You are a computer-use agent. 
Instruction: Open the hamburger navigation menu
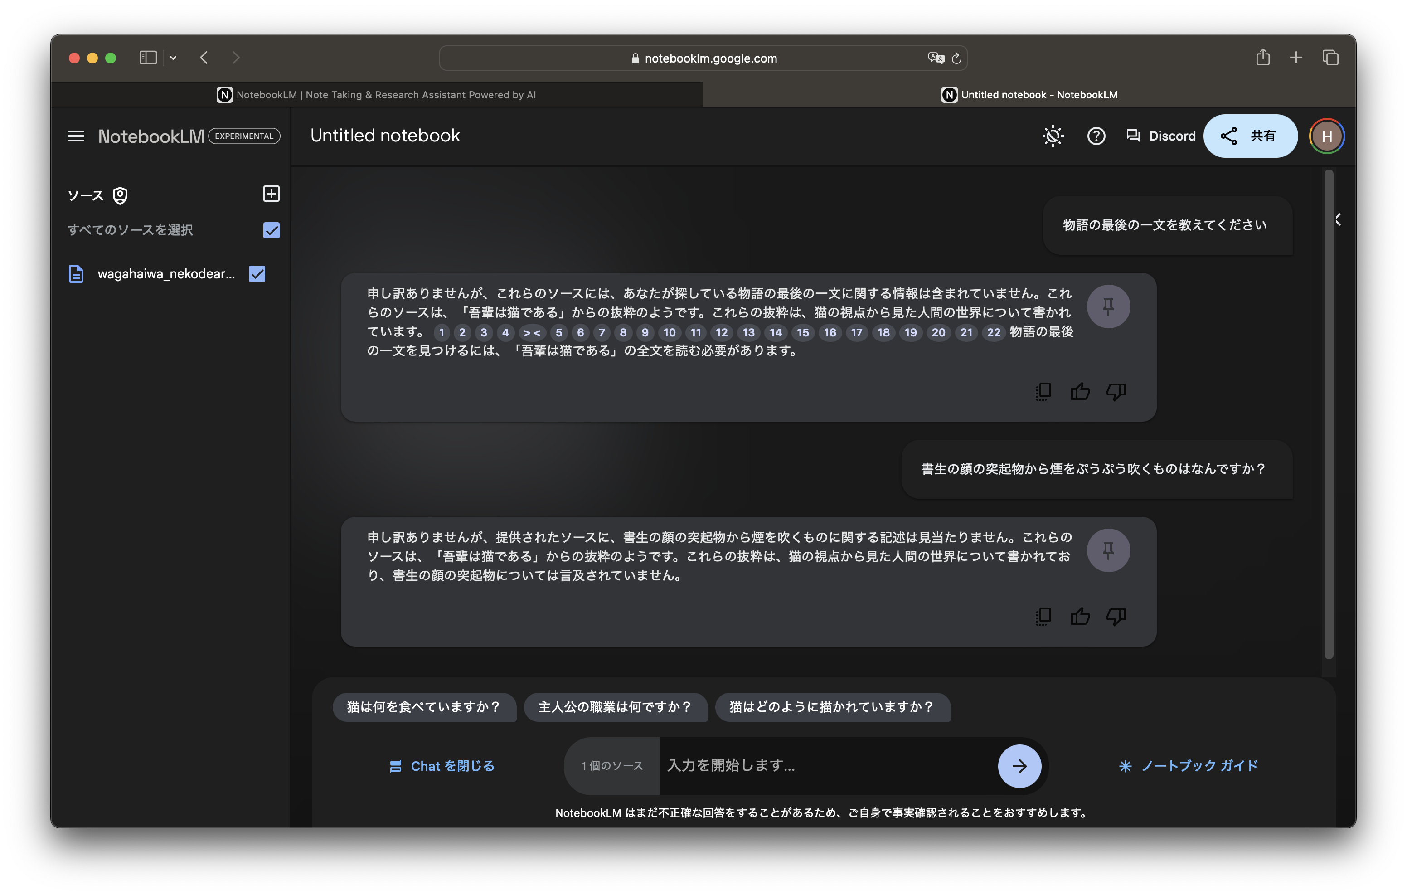coord(76,136)
